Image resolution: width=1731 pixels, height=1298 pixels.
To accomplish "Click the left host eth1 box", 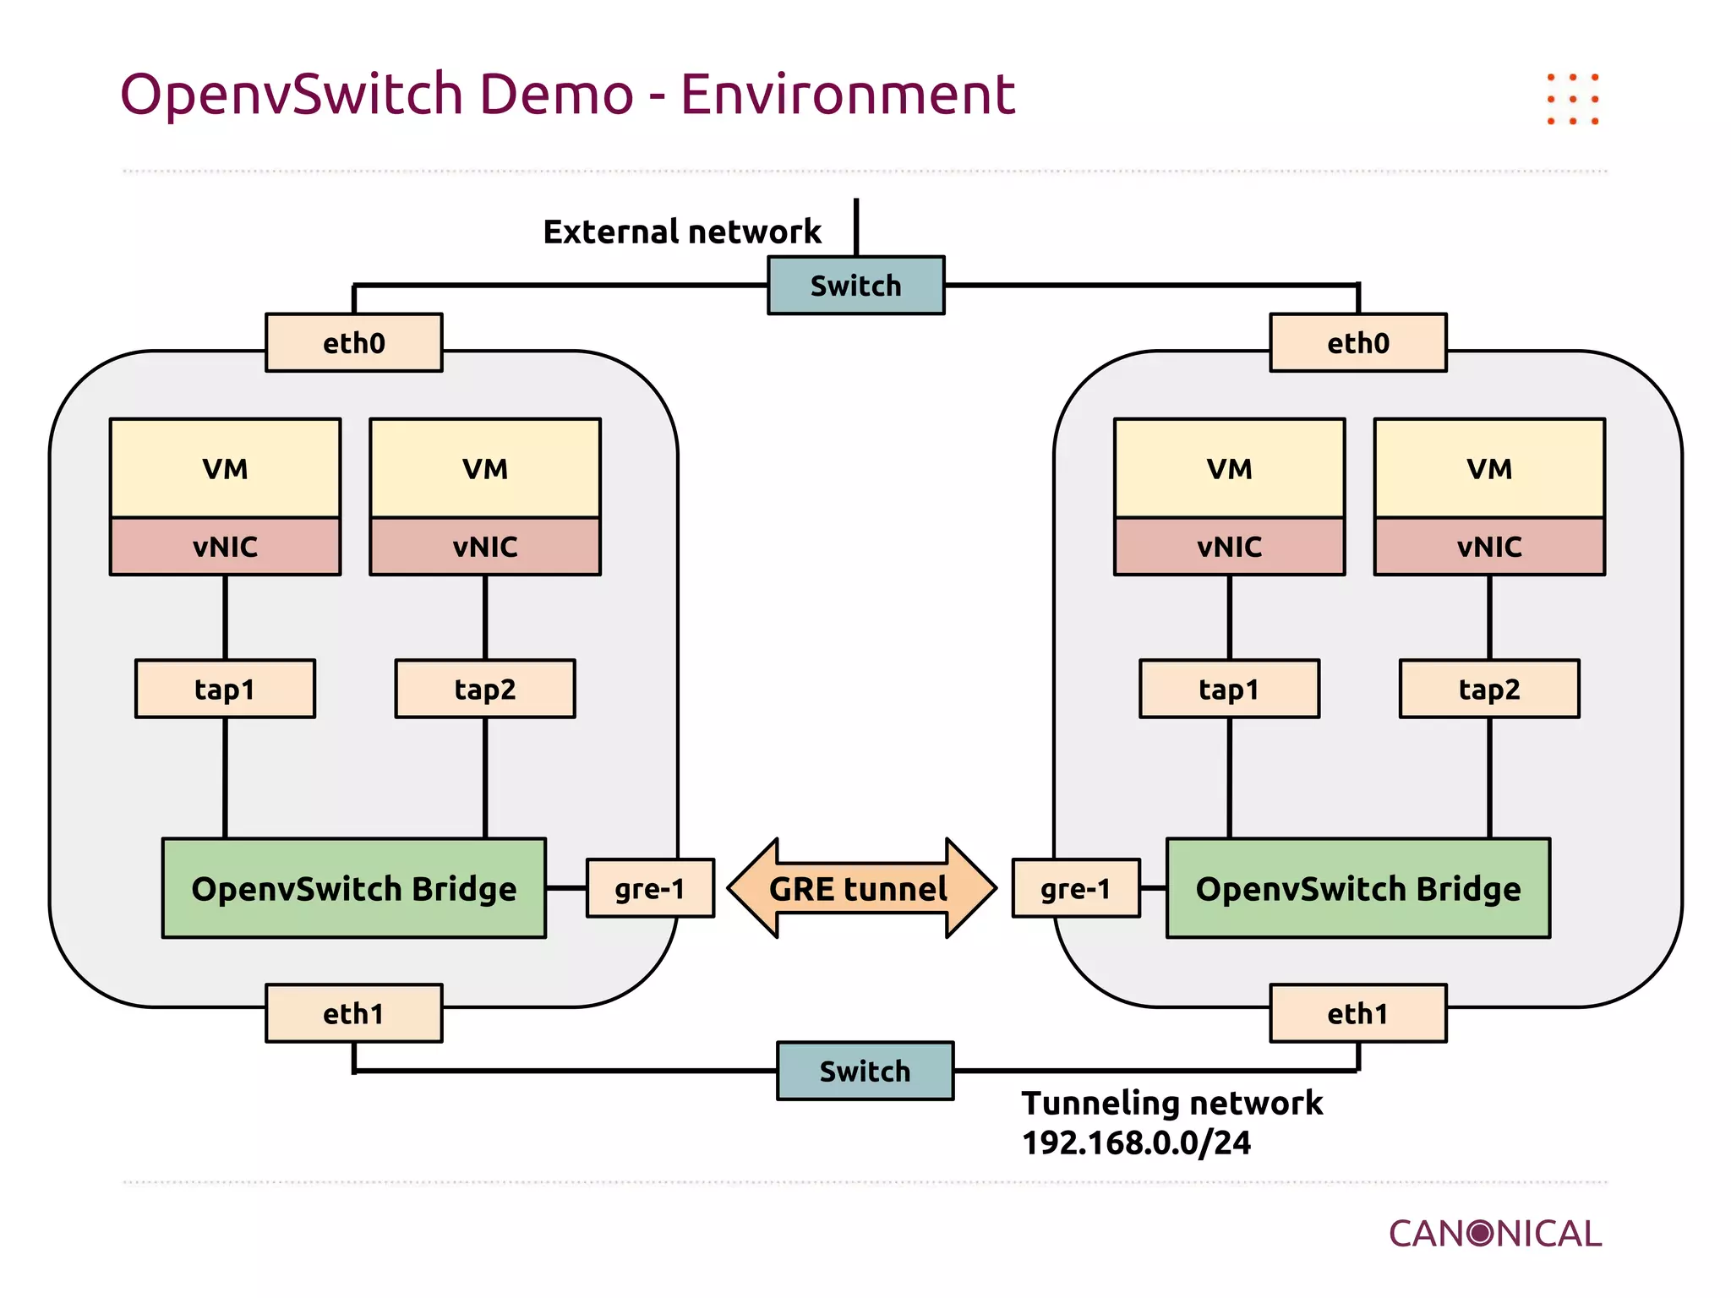I will click(x=353, y=1013).
